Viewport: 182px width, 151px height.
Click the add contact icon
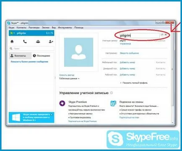[51, 41]
